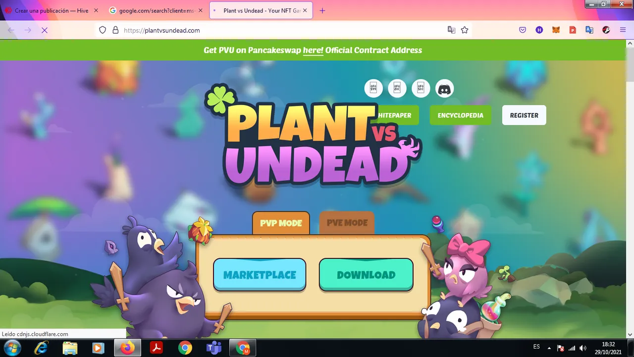The width and height of the screenshot is (634, 357).
Task: Click the MARKETPLACE button
Action: pos(260,275)
